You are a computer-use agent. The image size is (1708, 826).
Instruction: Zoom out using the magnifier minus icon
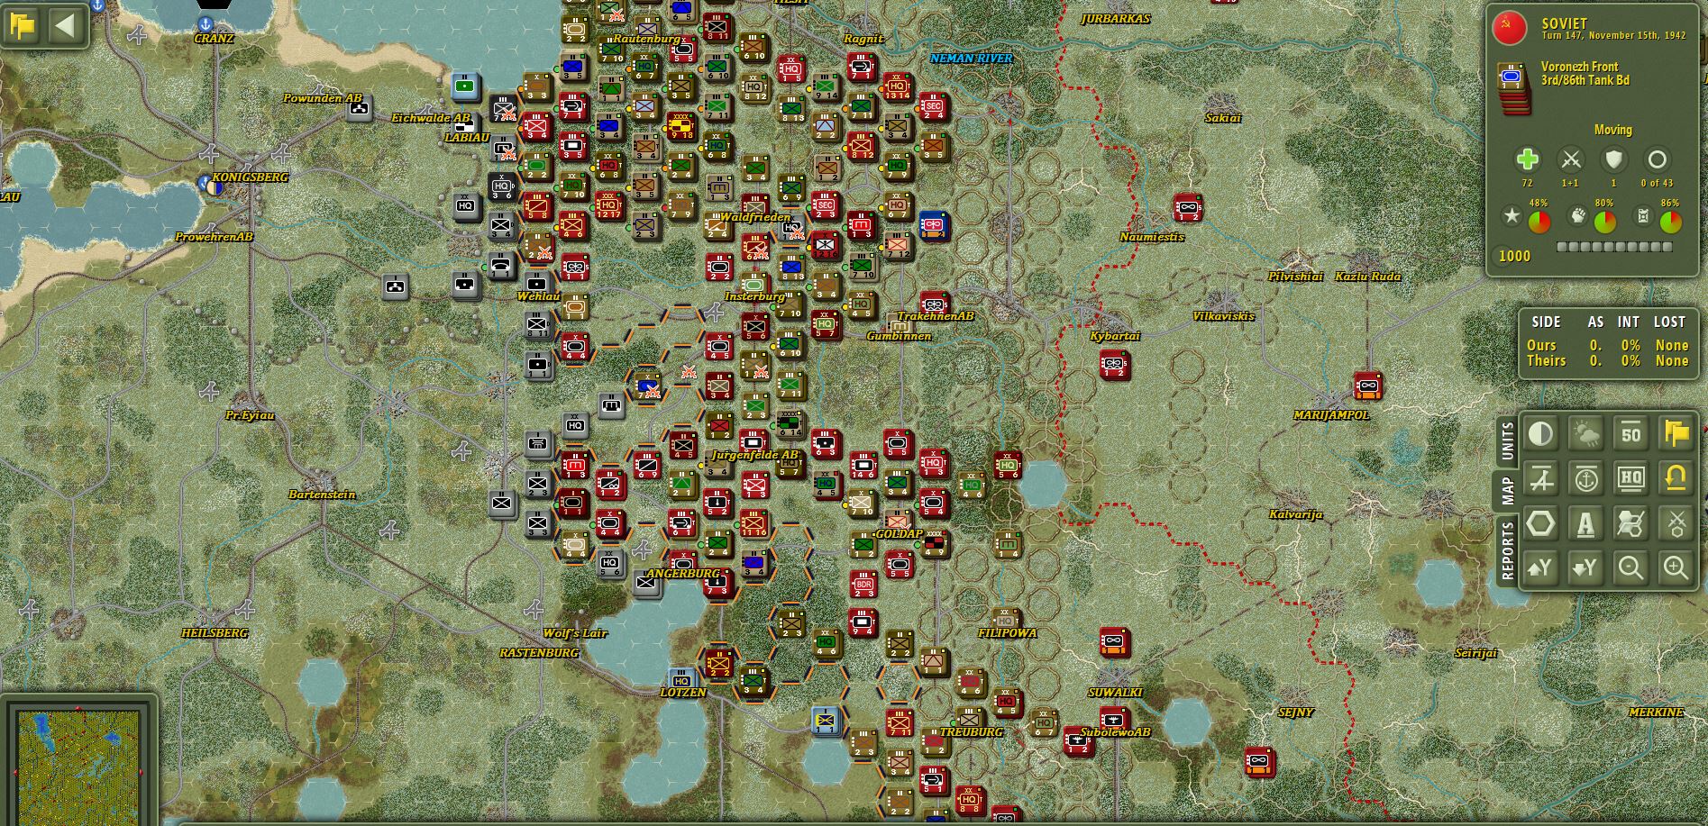(x=1630, y=567)
